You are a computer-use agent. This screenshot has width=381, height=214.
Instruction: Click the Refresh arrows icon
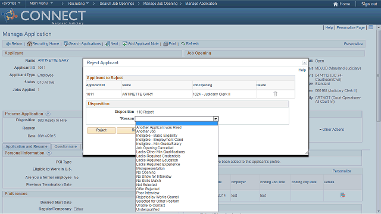(x=183, y=43)
